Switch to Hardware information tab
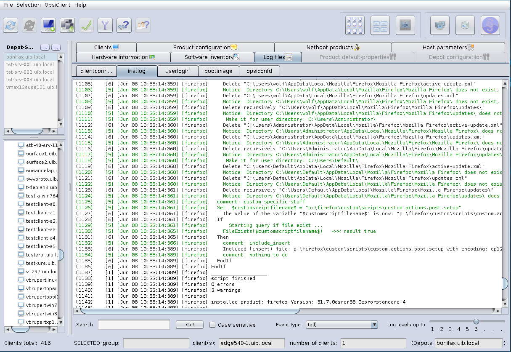This screenshot has width=511, height=352. [x=123, y=57]
